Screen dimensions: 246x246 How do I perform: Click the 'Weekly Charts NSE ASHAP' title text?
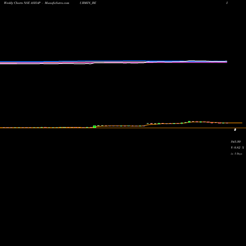coord(22,3)
